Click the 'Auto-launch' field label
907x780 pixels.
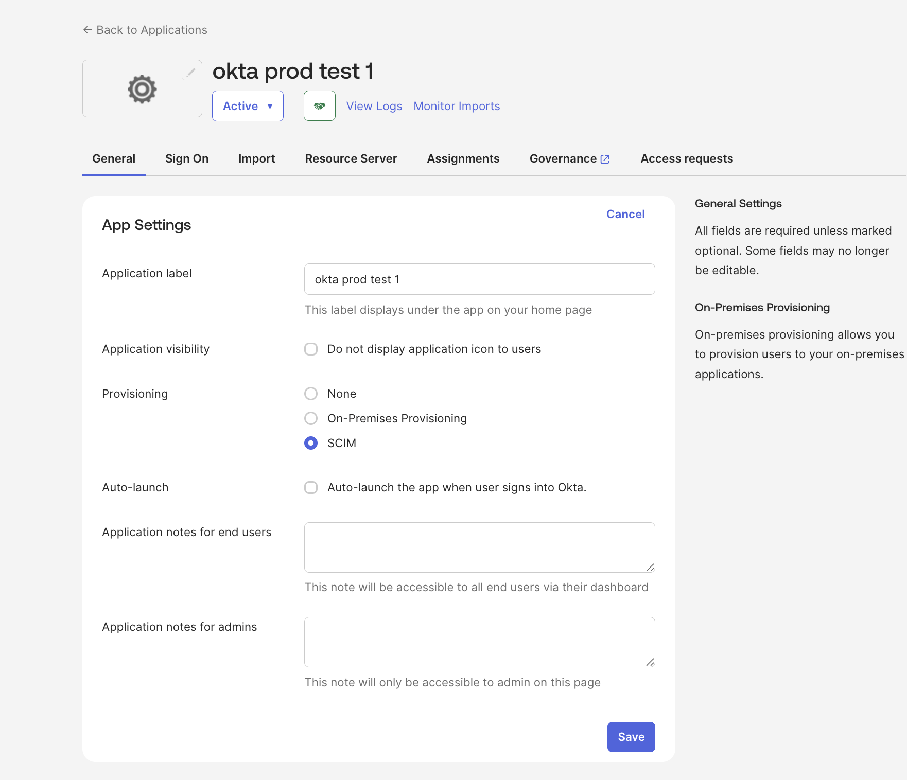click(x=135, y=487)
